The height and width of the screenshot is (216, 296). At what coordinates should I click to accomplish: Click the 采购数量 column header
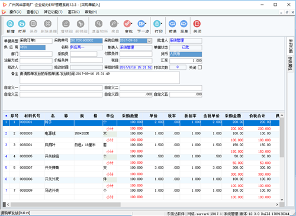pyautogui.click(x=130, y=116)
